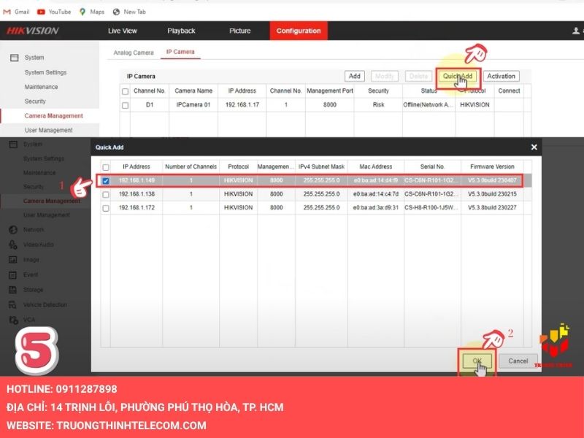This screenshot has width=584, height=438.
Task: Cancel the Quick Add dialog
Action: click(518, 361)
